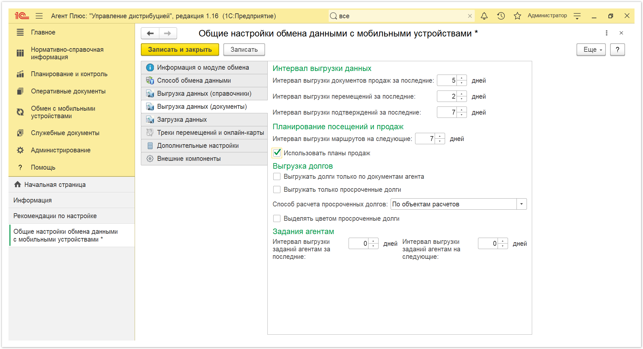The height and width of the screenshot is (349, 643).
Task: Open the Способ расчета просроченных долгов dropdown arrow
Action: point(521,204)
